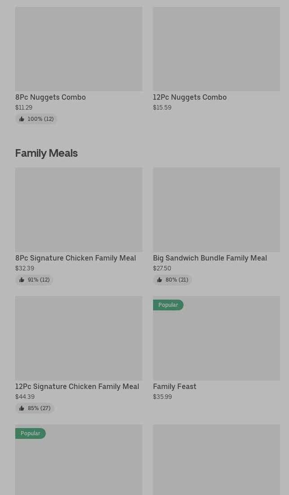Screen dimensions: 289x495
Task: Click the 8Pc Nuggets Combo title
Action: [x=50, y=97]
